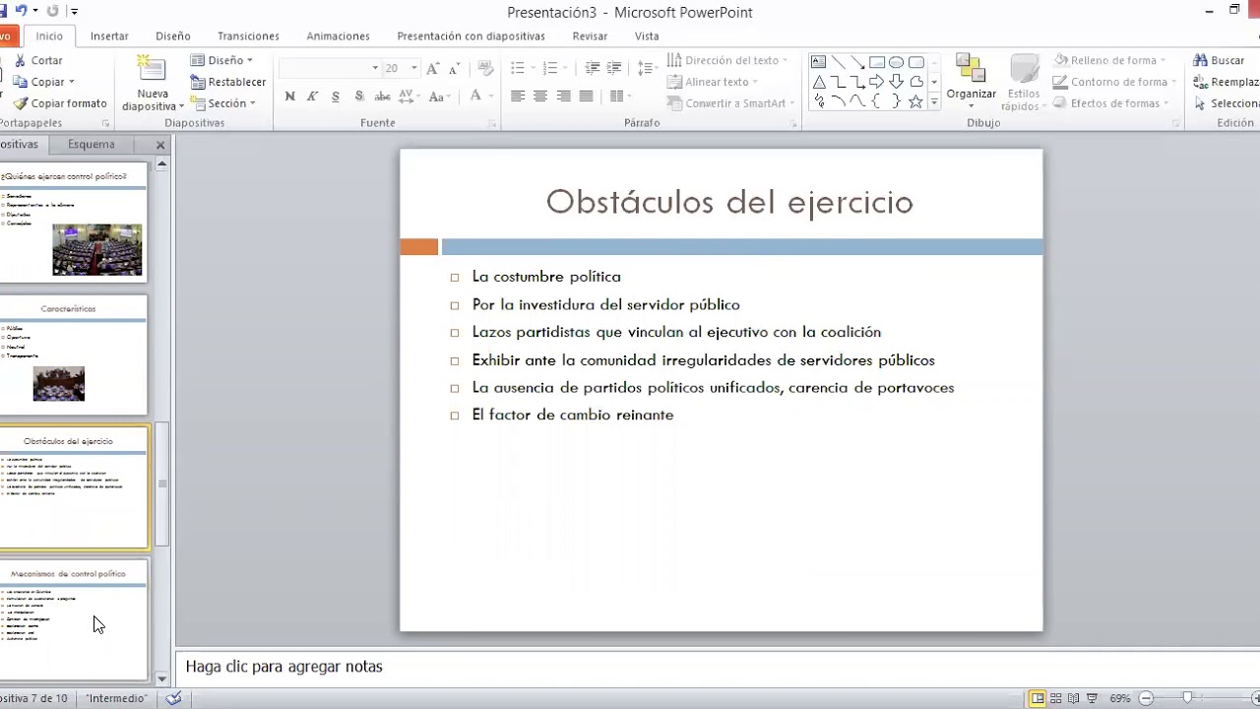Increase the list indent level

[615, 68]
